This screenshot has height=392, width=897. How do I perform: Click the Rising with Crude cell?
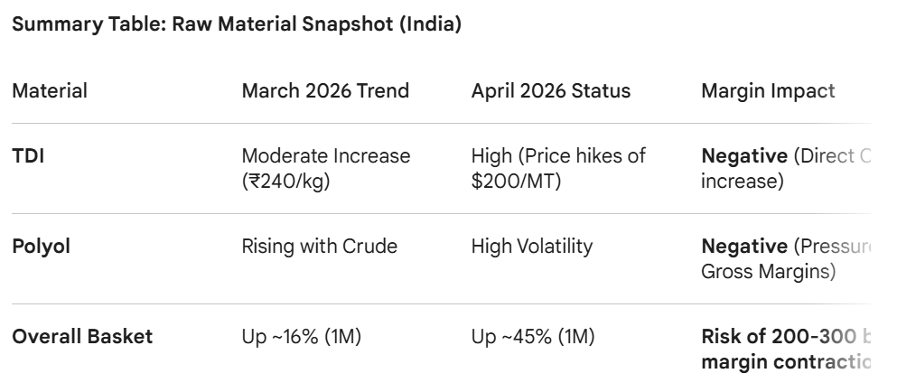(x=319, y=246)
